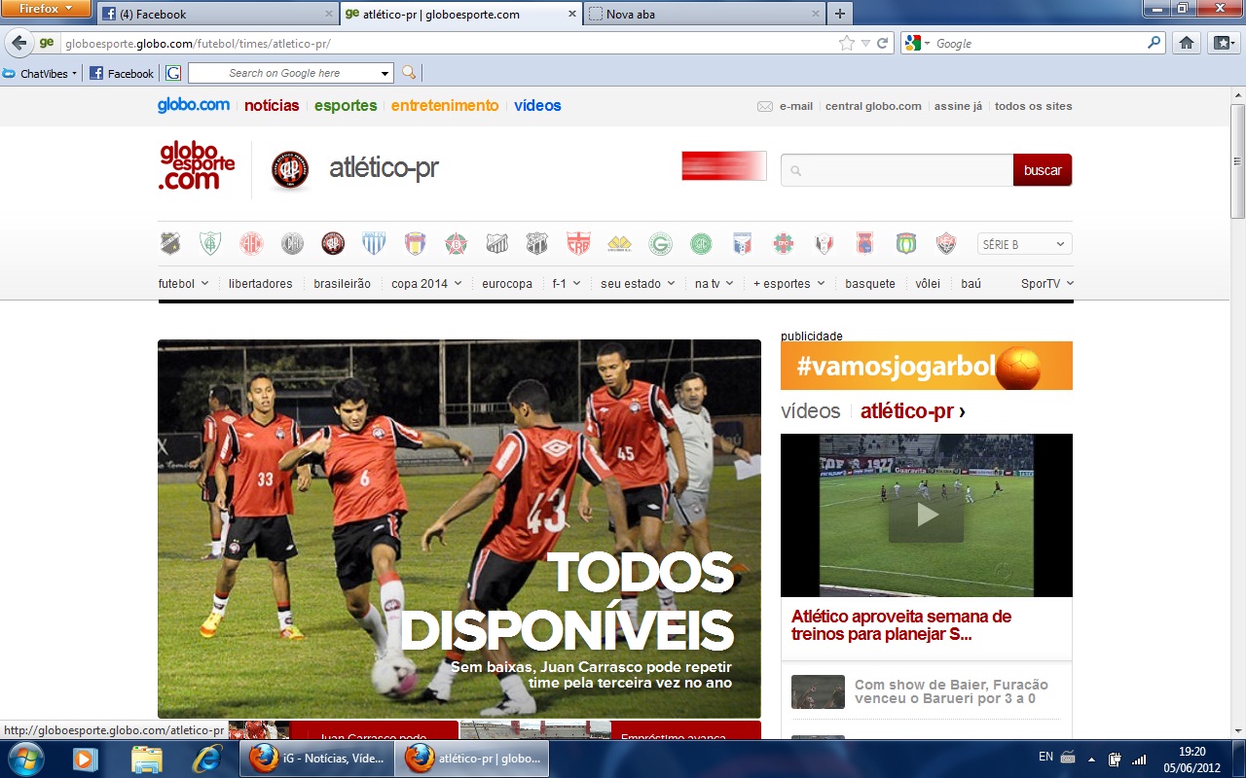This screenshot has width=1246, height=778.
Task: Play the Atlético-PR video
Action: [926, 514]
